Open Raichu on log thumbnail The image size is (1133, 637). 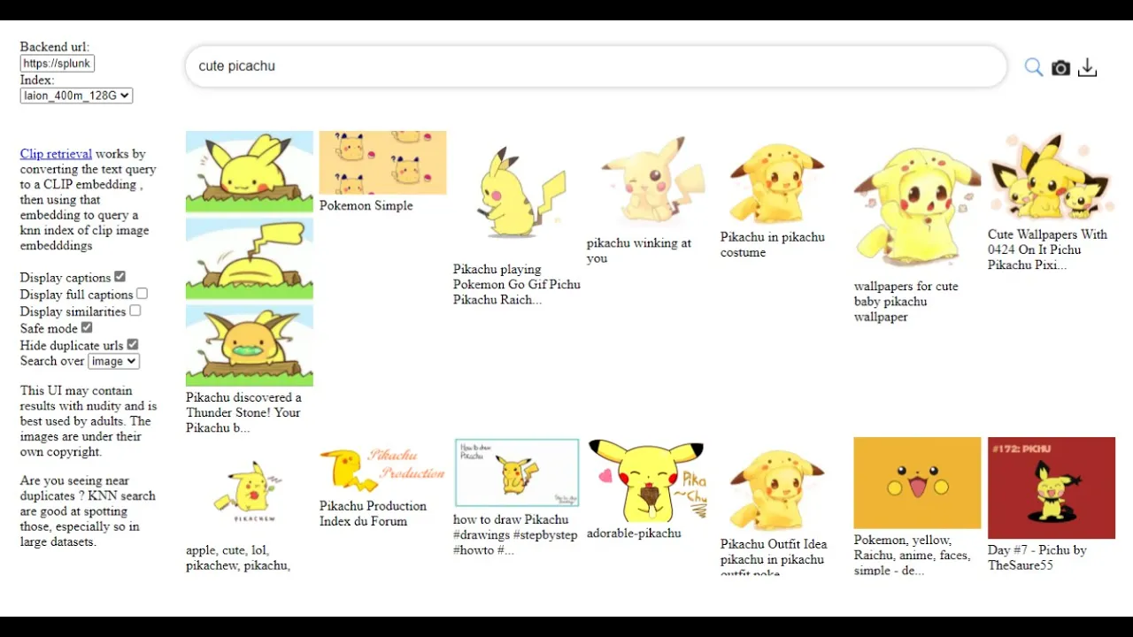250,345
